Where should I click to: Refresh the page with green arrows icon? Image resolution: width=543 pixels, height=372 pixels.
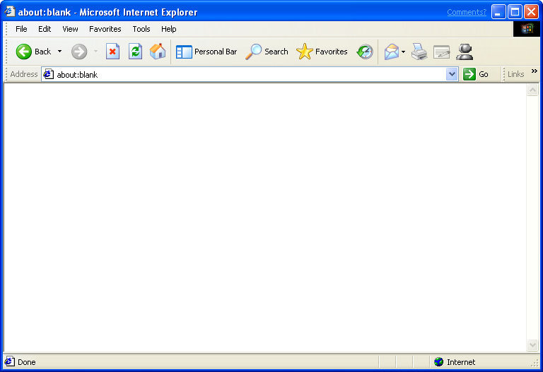pos(136,52)
